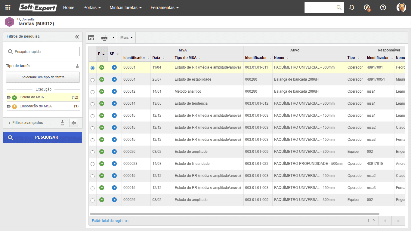Click the purple Tarefas module icon
The height and width of the screenshot is (231, 411).
(x=10, y=22)
